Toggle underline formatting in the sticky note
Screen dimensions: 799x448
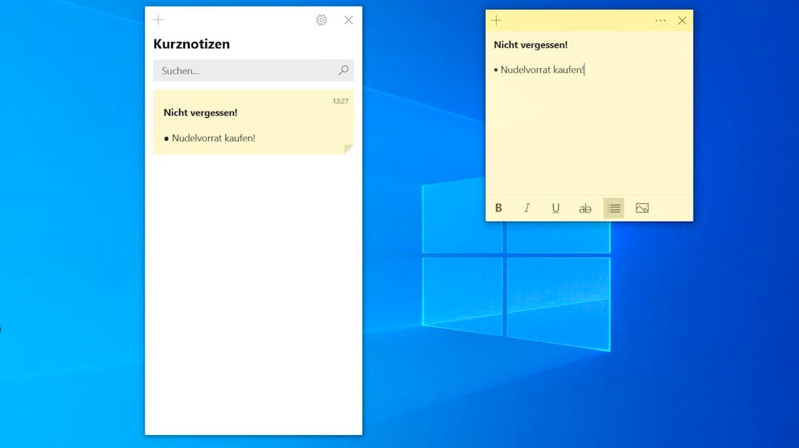555,208
